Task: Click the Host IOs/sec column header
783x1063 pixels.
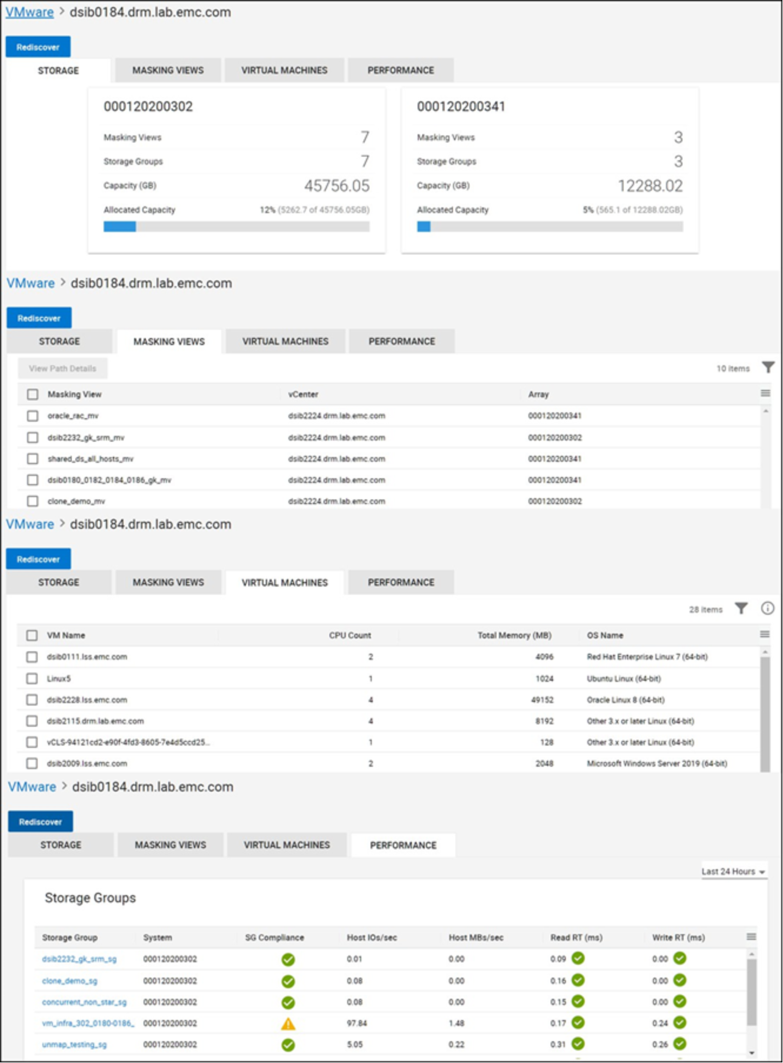Action: point(372,937)
